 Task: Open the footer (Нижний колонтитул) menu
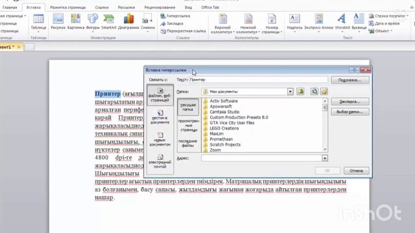pyautogui.click(x=248, y=24)
